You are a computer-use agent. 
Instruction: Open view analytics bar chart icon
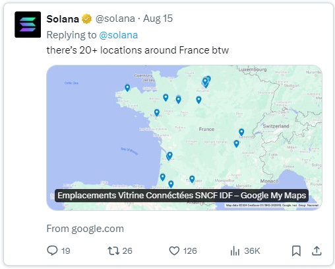point(235,250)
